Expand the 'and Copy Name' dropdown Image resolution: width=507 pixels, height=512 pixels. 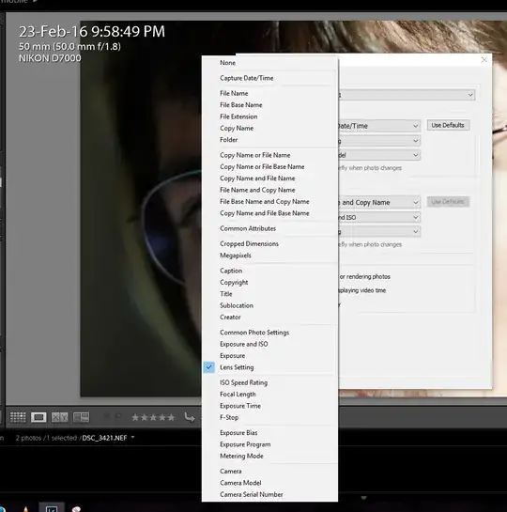[379, 202]
